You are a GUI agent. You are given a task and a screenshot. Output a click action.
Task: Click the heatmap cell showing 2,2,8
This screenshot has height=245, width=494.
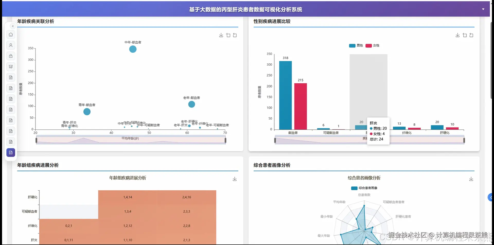[187, 226]
